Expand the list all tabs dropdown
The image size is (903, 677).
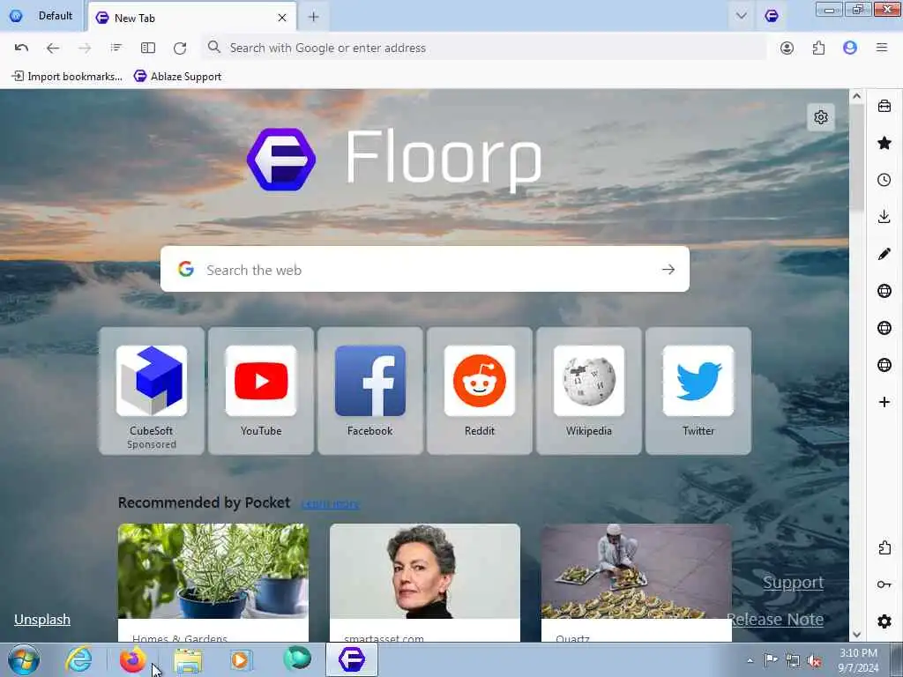point(741,16)
